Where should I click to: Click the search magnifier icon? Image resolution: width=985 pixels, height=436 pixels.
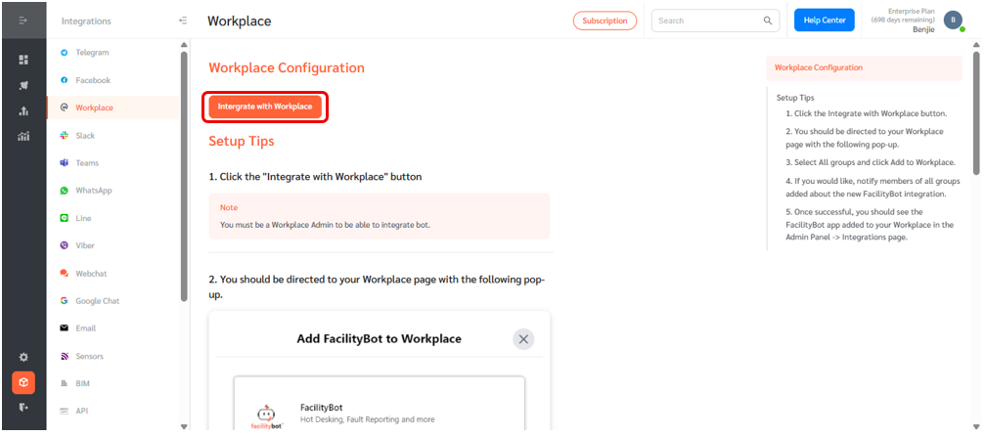(x=768, y=21)
